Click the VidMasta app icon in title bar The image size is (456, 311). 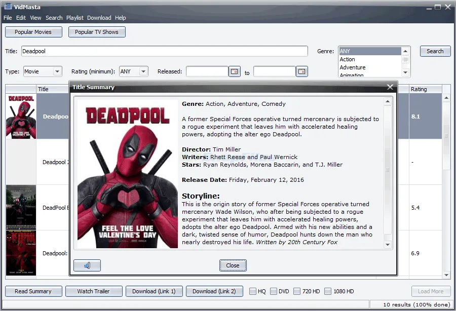point(8,7)
